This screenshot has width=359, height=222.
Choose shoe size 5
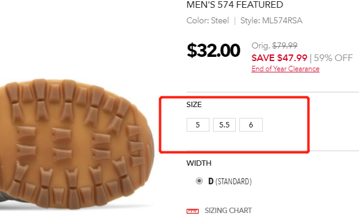coord(198,124)
